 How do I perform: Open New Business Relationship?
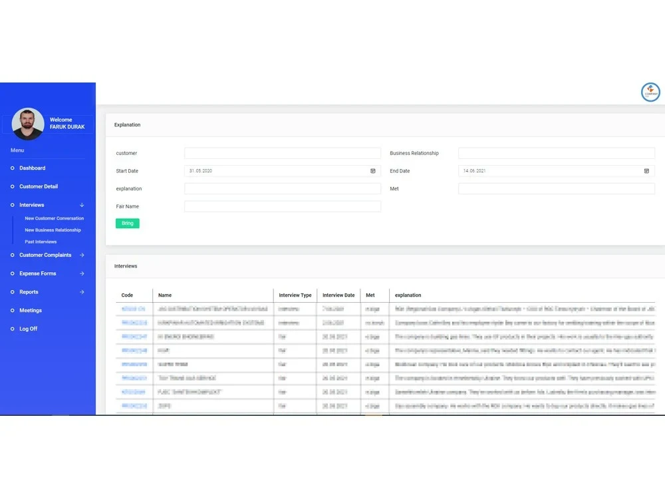point(53,230)
